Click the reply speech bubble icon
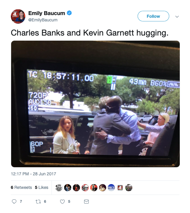 pyautogui.click(x=14, y=202)
